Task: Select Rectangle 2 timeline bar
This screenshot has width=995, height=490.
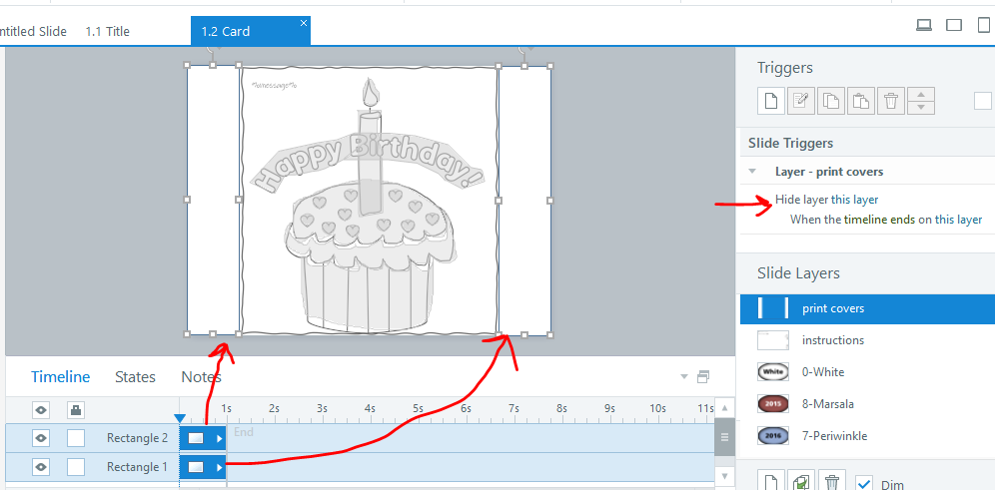Action: (x=203, y=438)
